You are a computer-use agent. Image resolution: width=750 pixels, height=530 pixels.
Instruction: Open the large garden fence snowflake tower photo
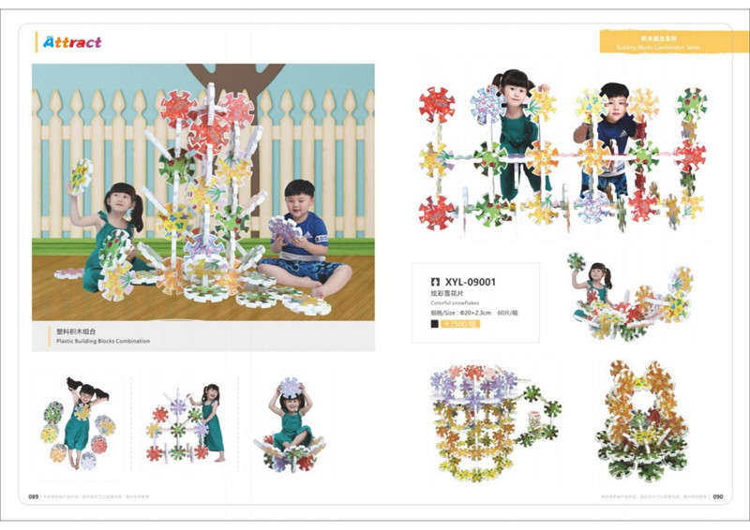coord(203,192)
